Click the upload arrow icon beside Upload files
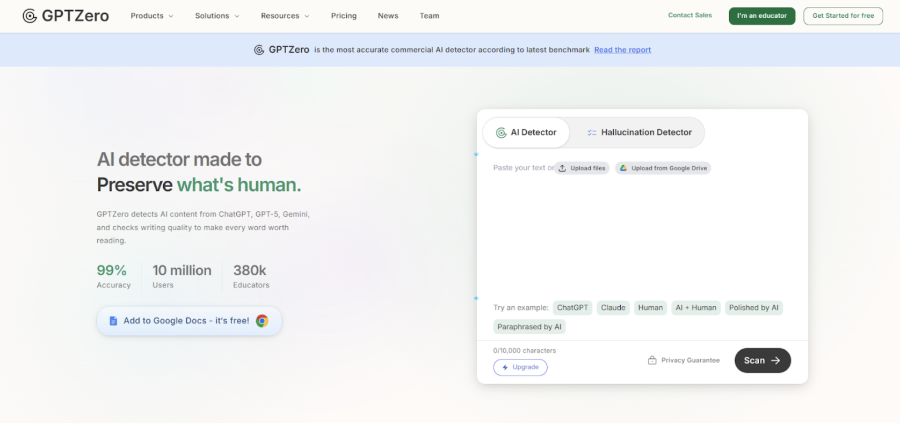900x427 pixels. 562,168
